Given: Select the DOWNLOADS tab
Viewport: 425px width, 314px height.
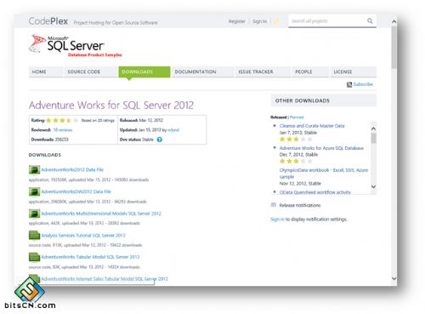Looking at the screenshot, I should [x=144, y=71].
